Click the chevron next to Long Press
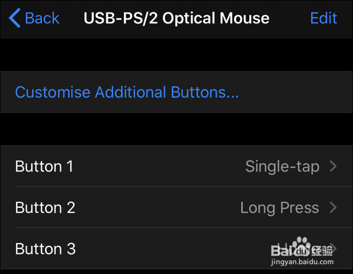 click(x=333, y=207)
